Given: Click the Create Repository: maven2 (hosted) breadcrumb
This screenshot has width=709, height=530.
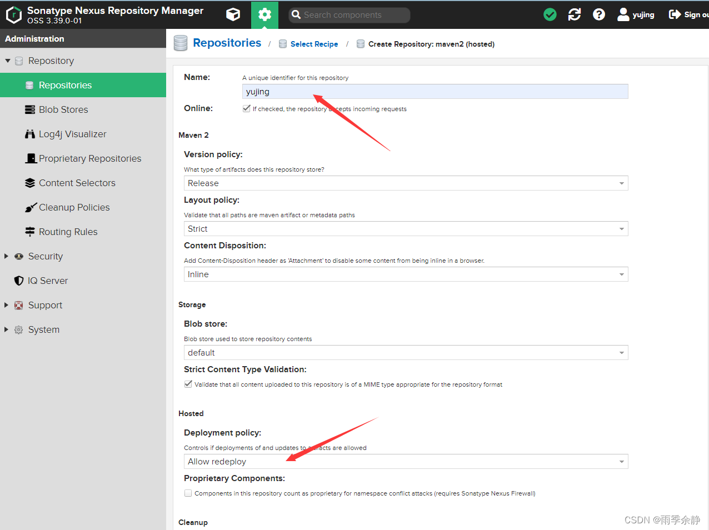Looking at the screenshot, I should 431,44.
